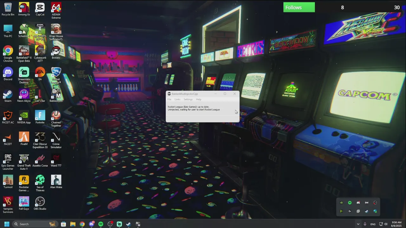
Task: Select the Discord desktop icon
Action: [x=8, y=74]
